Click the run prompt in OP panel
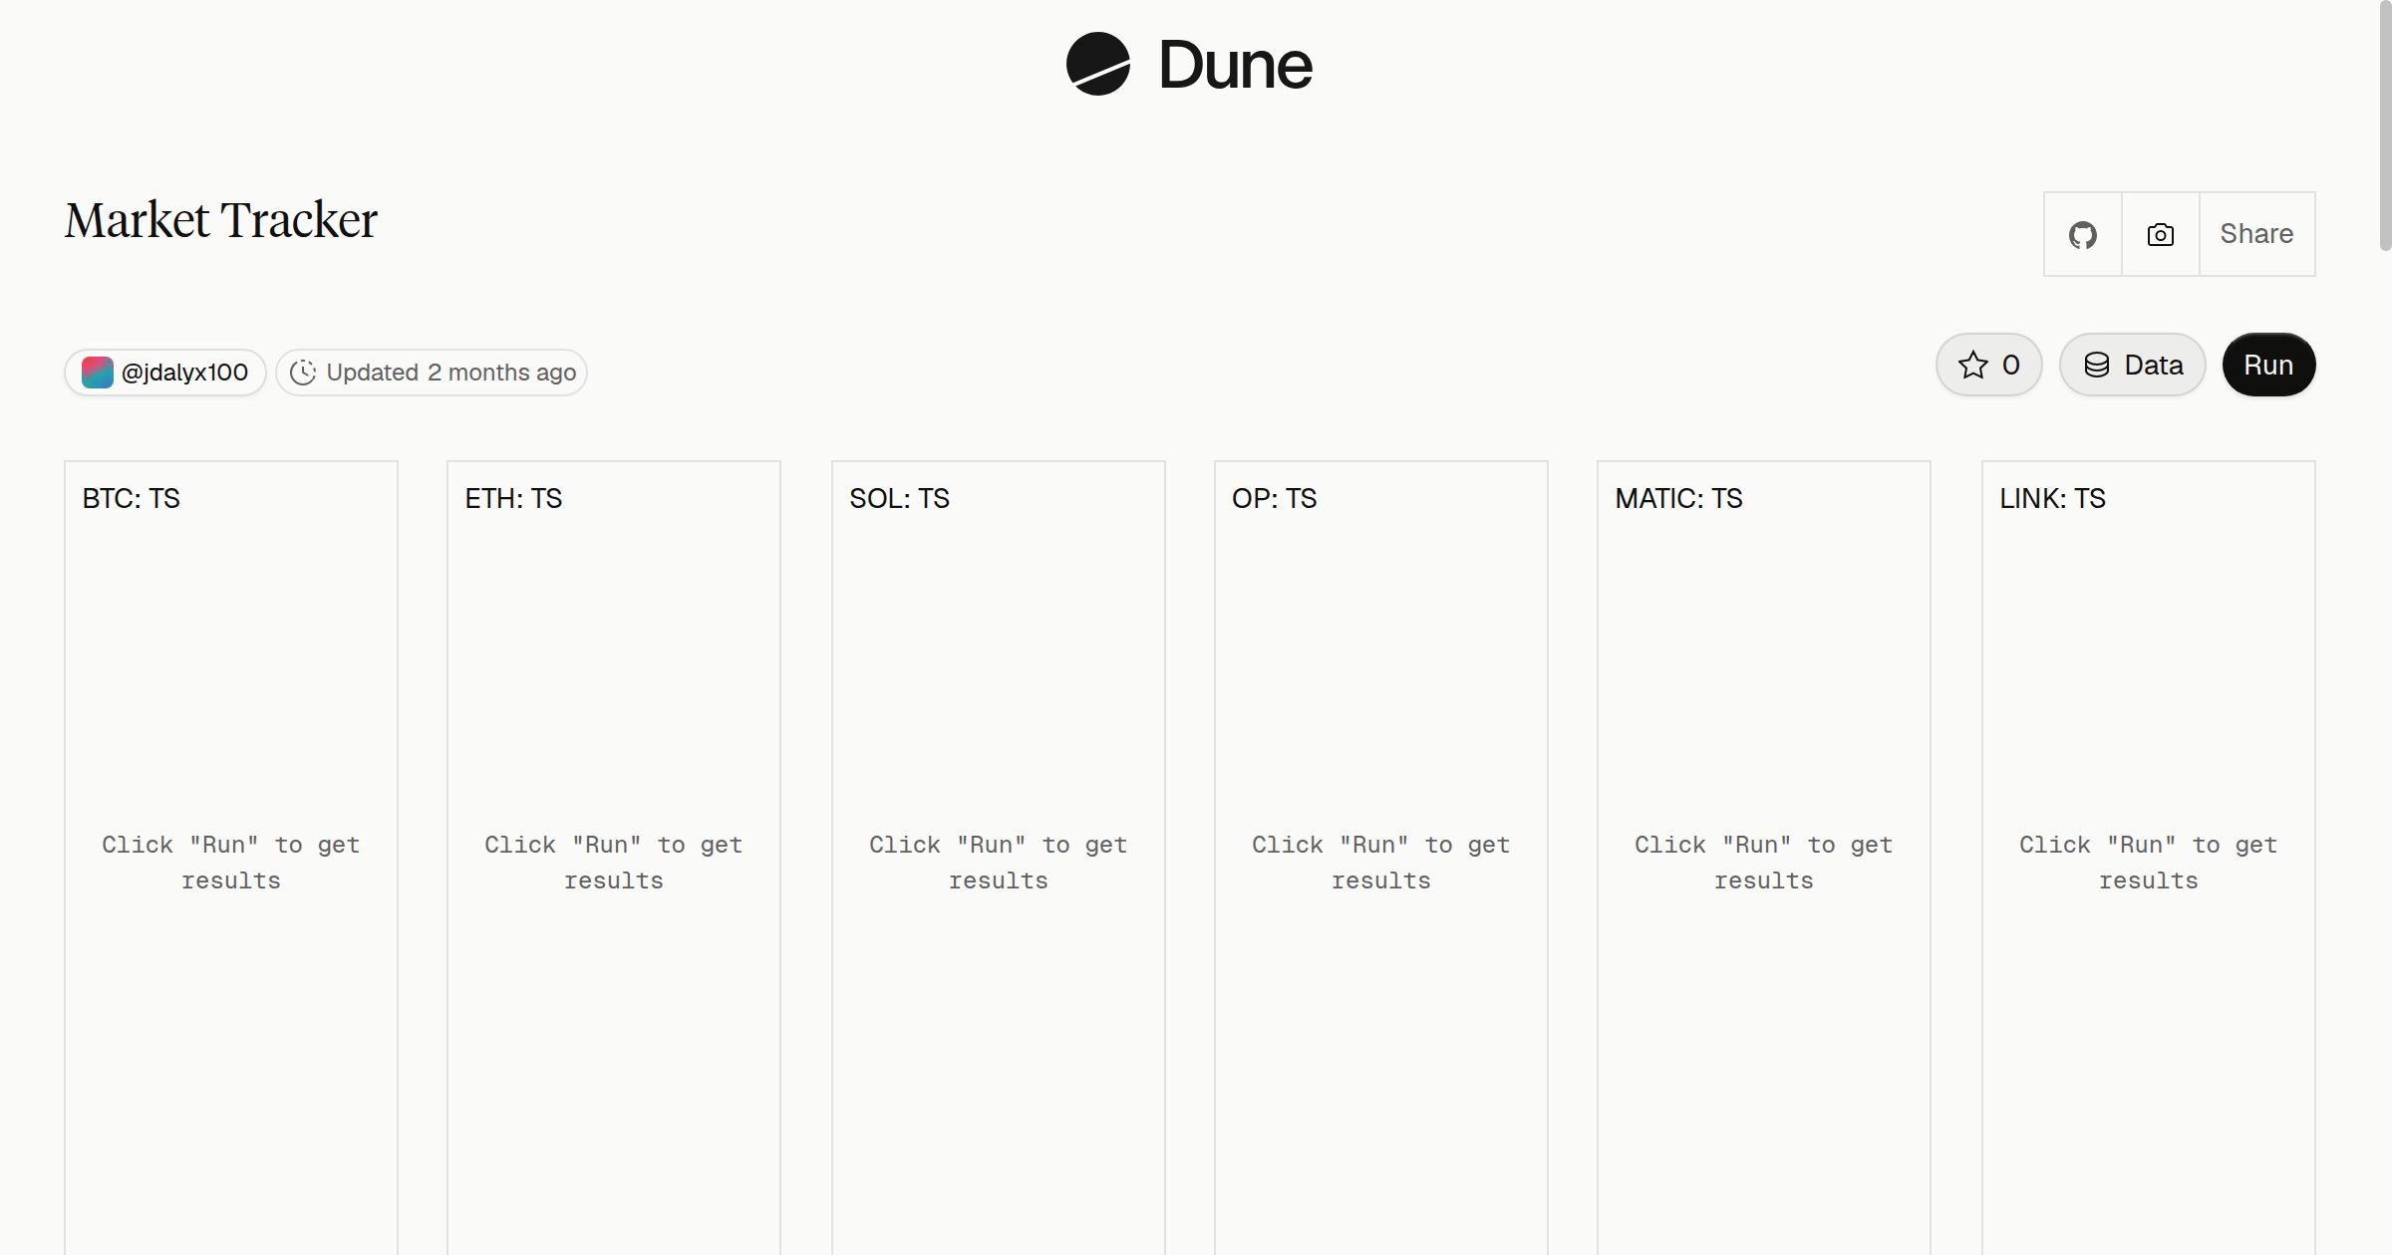 [x=1381, y=863]
